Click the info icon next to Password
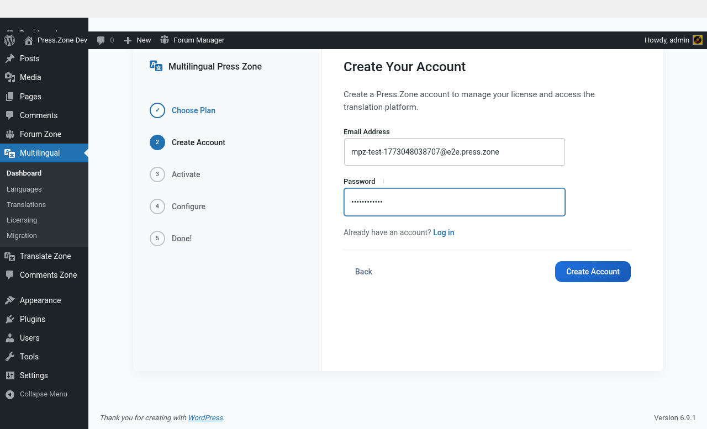This screenshot has width=707, height=429. (x=383, y=181)
